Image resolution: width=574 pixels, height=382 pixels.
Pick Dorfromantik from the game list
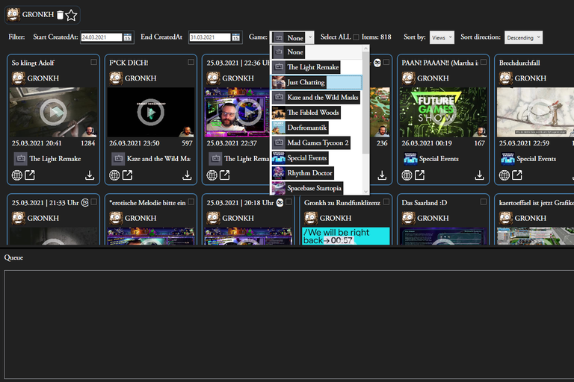point(316,128)
